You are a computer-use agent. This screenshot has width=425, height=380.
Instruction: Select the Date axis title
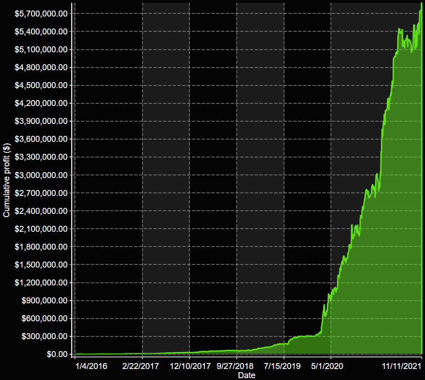coord(247,375)
